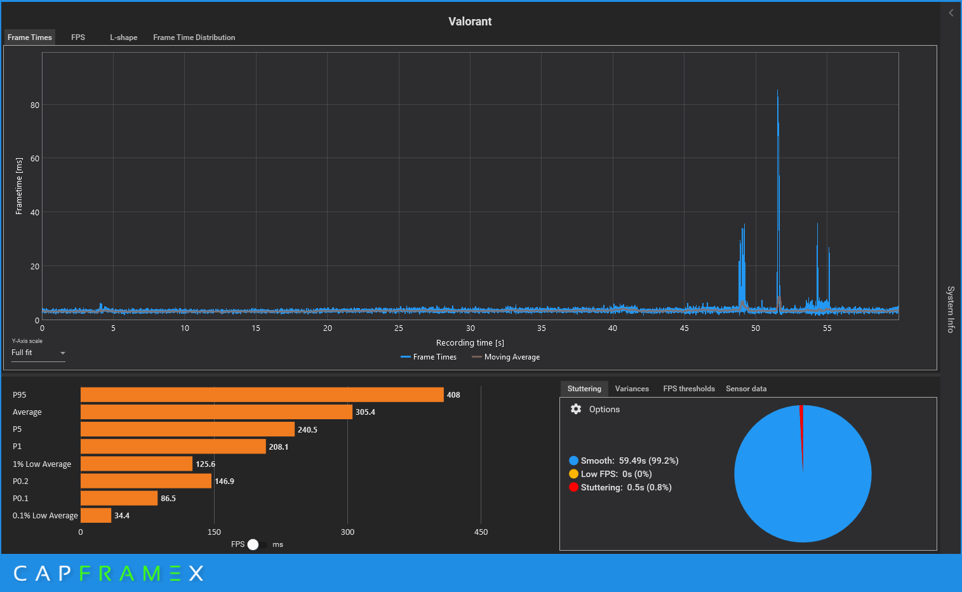Click the blue Smooth legend dot
The height and width of the screenshot is (592, 962).
(573, 461)
